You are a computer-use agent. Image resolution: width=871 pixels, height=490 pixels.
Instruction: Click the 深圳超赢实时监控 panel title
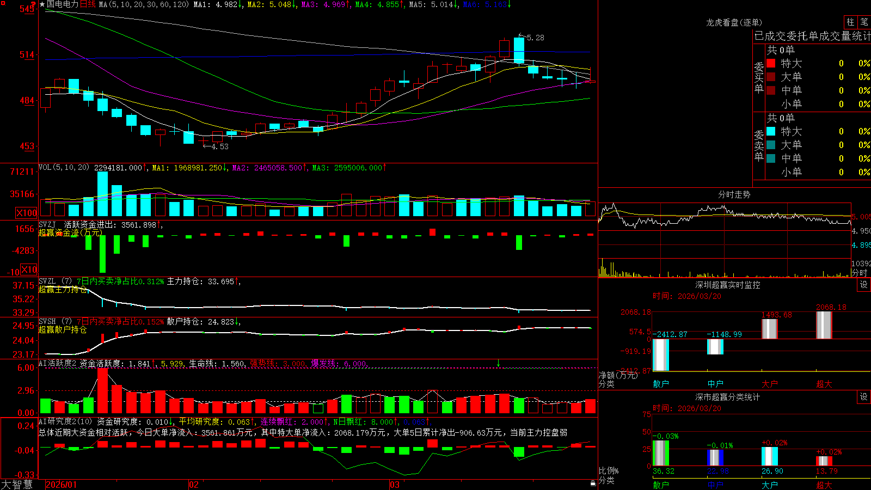tap(728, 285)
